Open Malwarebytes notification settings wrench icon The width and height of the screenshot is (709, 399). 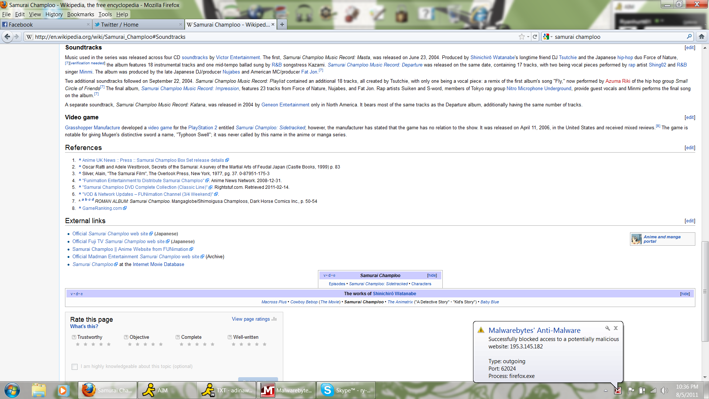pos(607,328)
